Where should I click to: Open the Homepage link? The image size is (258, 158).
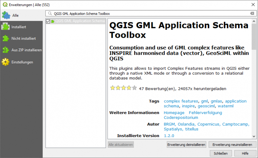pos(174,113)
